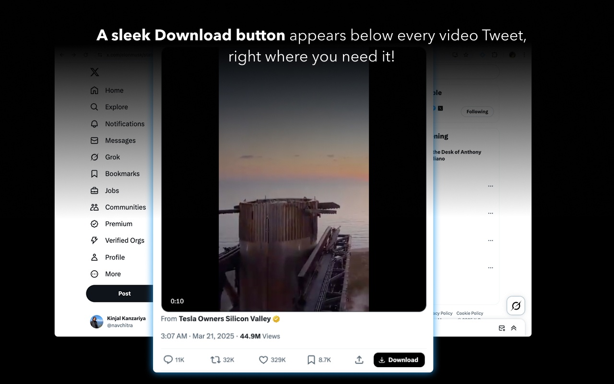Open Bookmarks via the sidebar bookmark icon
This screenshot has width=614, height=384.
(94, 174)
